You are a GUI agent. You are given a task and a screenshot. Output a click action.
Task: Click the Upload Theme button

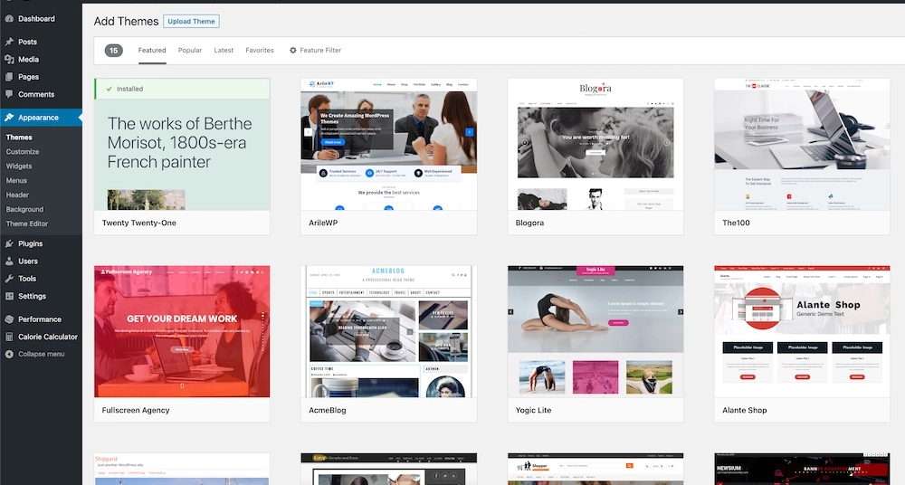pyautogui.click(x=191, y=22)
